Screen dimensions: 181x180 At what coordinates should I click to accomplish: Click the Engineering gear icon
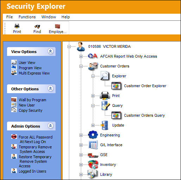tap(93, 135)
